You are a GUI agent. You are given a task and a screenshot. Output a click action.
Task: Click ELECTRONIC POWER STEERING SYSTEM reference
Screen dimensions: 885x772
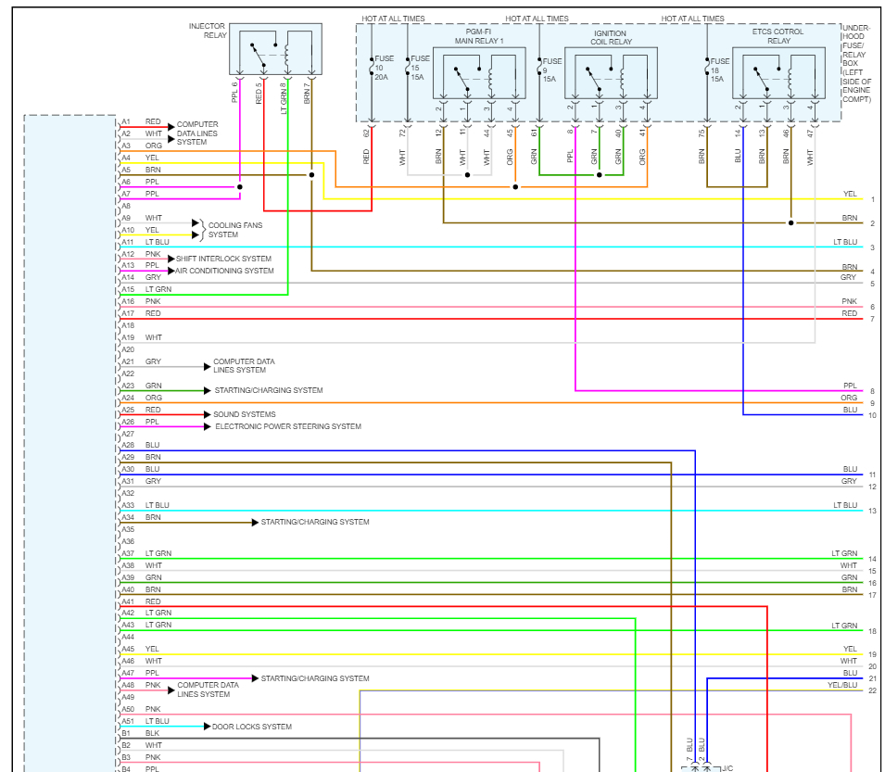(288, 426)
